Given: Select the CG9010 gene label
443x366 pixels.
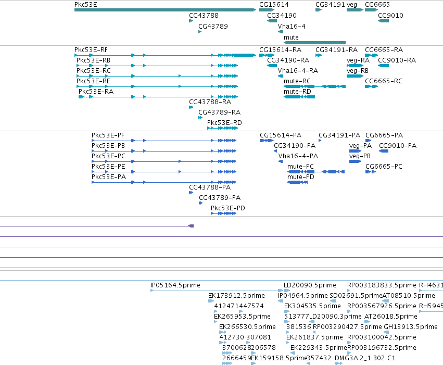Looking at the screenshot, I should [x=390, y=15].
